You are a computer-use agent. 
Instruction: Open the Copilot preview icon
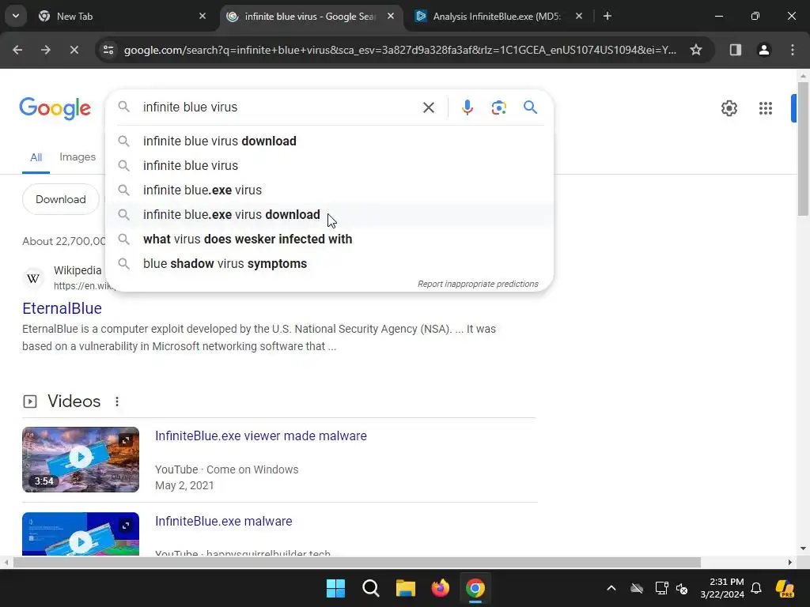click(x=785, y=588)
